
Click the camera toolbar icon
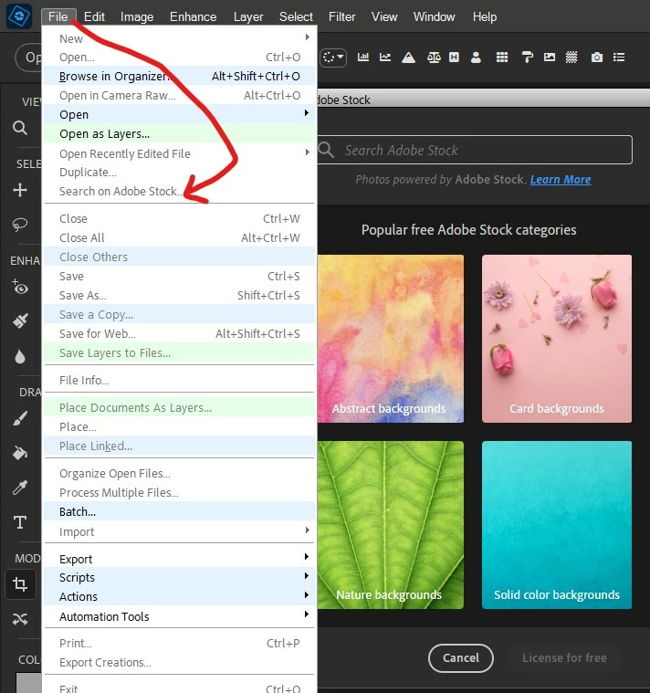(597, 57)
